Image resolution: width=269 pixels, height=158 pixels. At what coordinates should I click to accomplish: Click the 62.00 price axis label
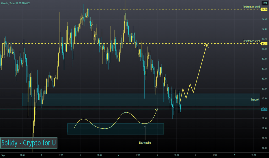coord(264,148)
